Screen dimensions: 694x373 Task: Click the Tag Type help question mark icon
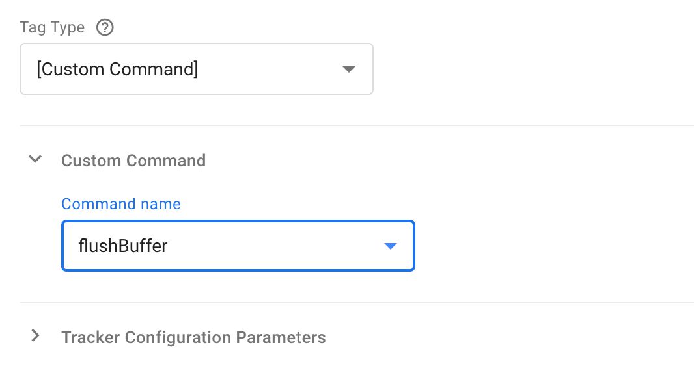(105, 27)
